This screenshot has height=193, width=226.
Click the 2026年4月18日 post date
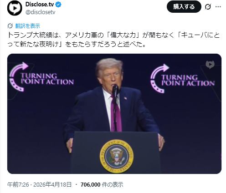[52, 185]
